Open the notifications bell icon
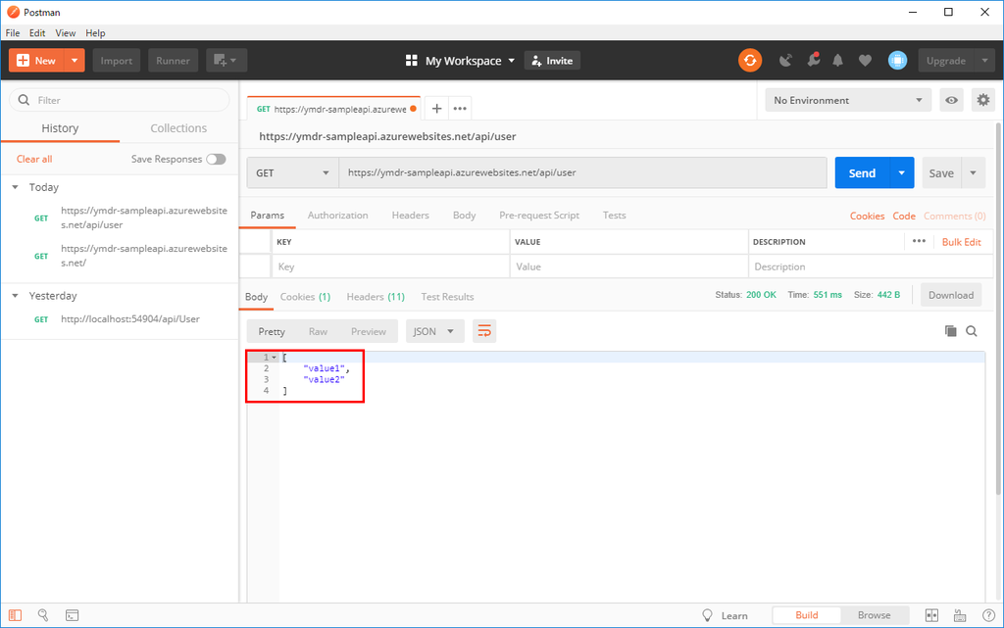Image resolution: width=1004 pixels, height=628 pixels. click(x=837, y=61)
